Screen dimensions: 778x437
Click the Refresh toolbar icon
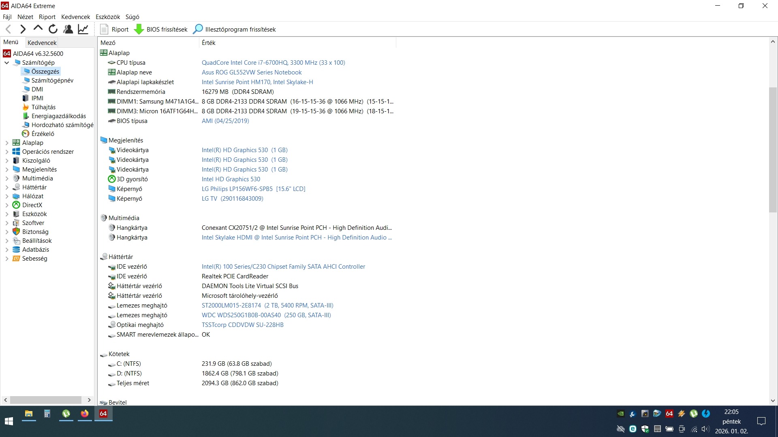(53, 29)
